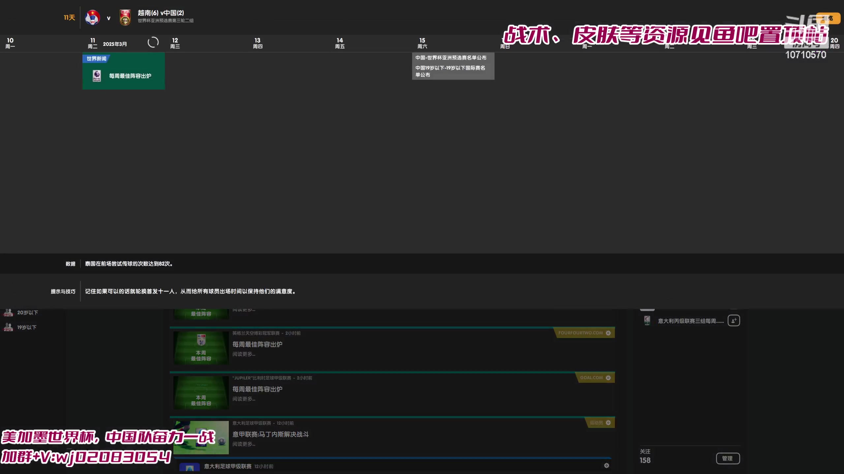Image resolution: width=844 pixels, height=474 pixels.
Task: Click 阅读更多 under the Championship story
Action: (x=244, y=354)
